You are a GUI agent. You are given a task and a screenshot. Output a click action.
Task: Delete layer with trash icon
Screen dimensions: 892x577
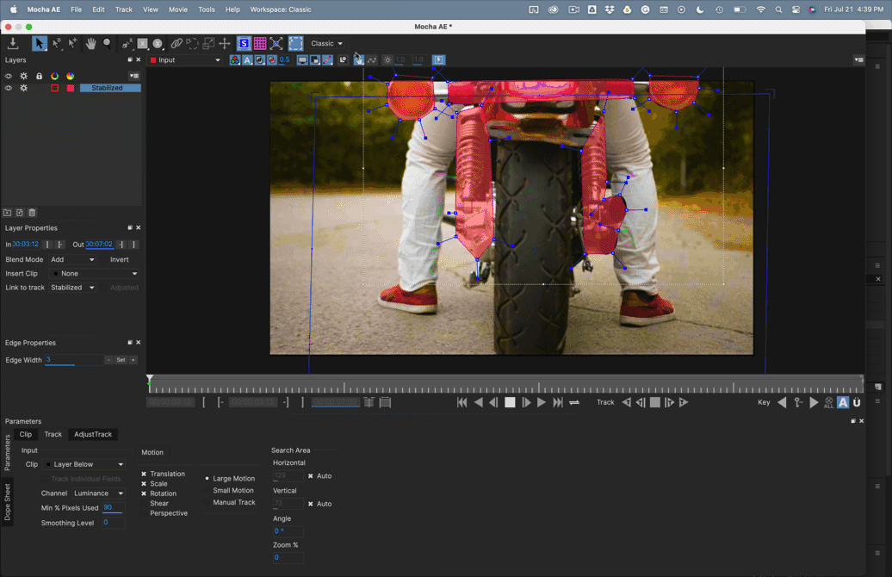tap(33, 212)
